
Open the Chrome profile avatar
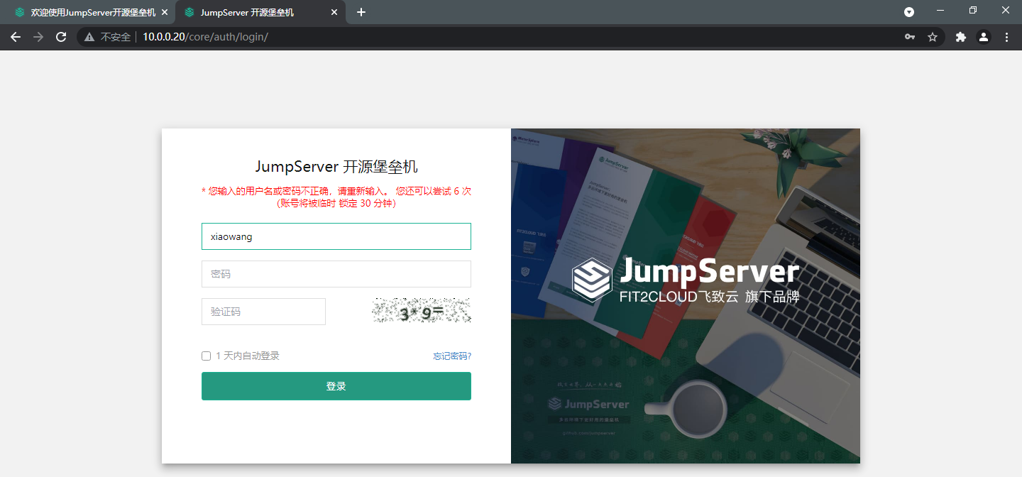984,37
